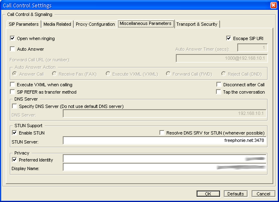Uncheck Open when ringing checkbox
279x202 pixels.
click(x=12, y=38)
